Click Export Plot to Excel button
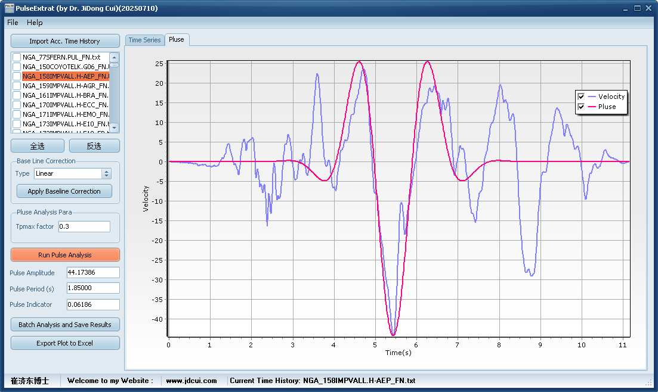The image size is (658, 392). [65, 343]
